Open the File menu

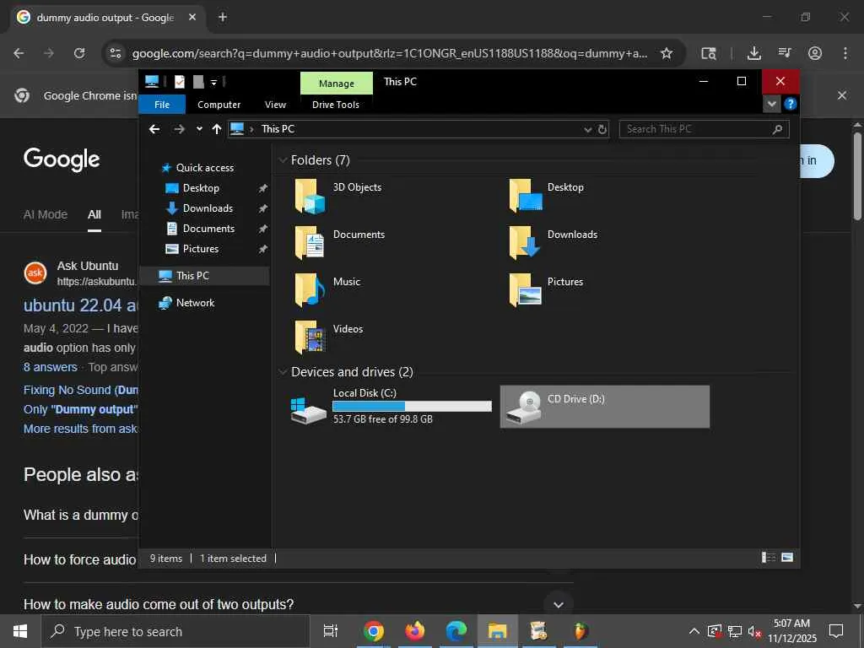pyautogui.click(x=162, y=104)
